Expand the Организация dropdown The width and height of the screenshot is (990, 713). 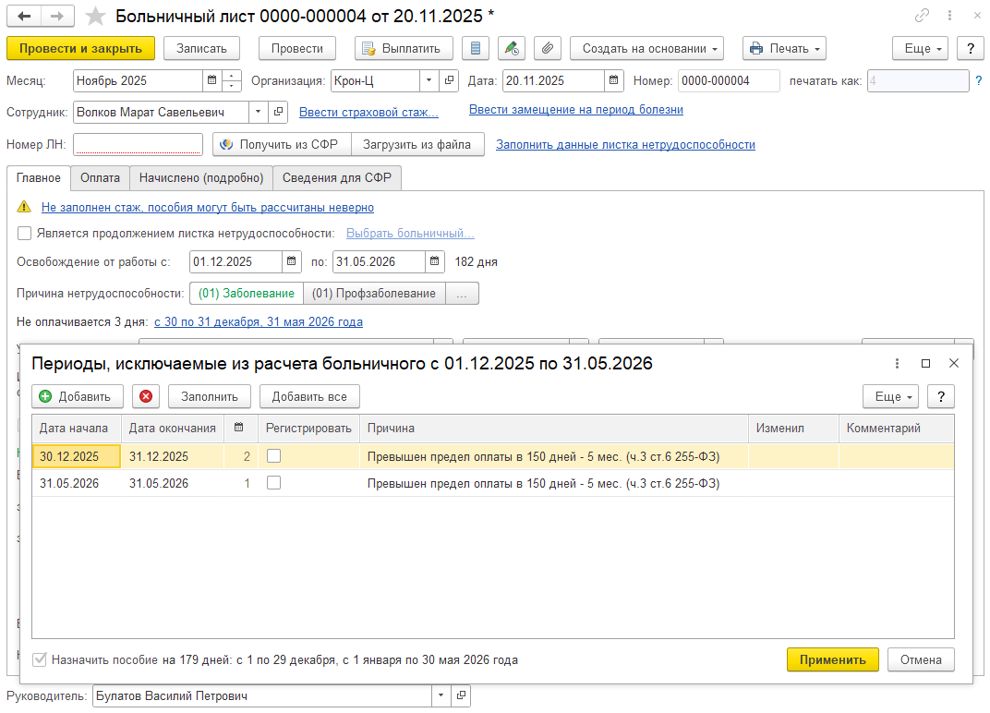coord(429,81)
